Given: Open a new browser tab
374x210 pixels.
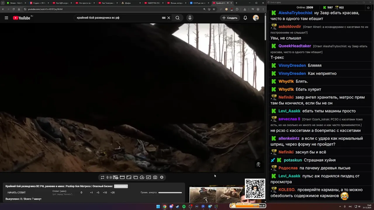Looking at the screenshot, I should pos(236,3).
